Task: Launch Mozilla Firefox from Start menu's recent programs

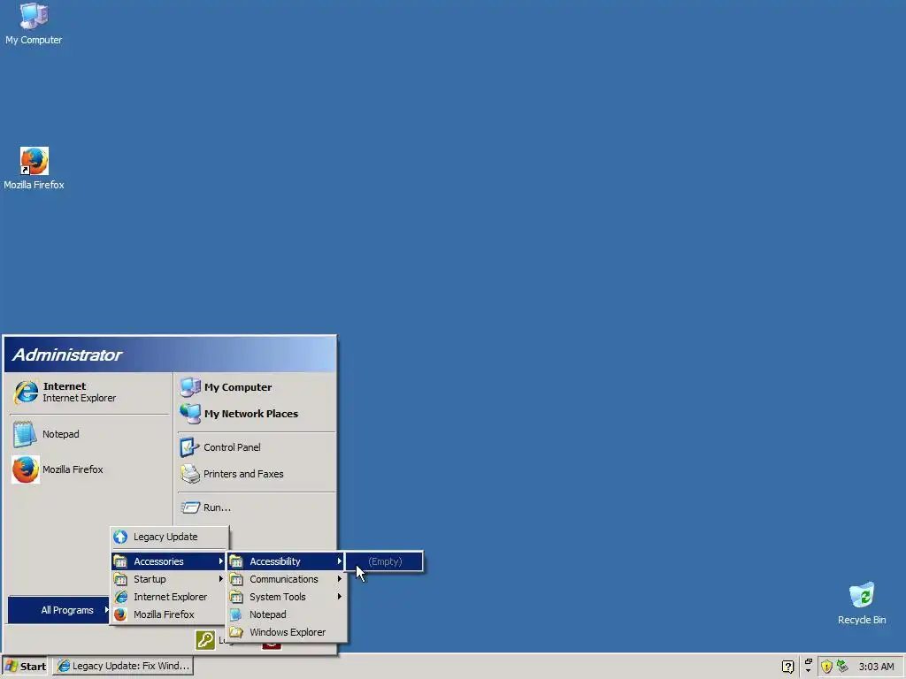Action: pyautogui.click(x=88, y=469)
